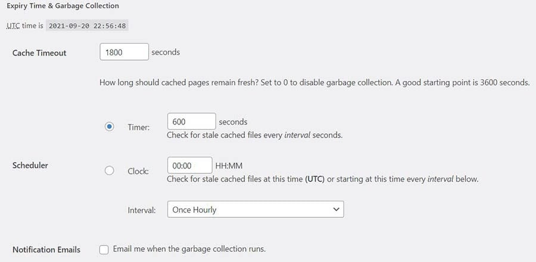Click the UTC abbreviation text
The height and width of the screenshot is (262, 536).
(13, 26)
